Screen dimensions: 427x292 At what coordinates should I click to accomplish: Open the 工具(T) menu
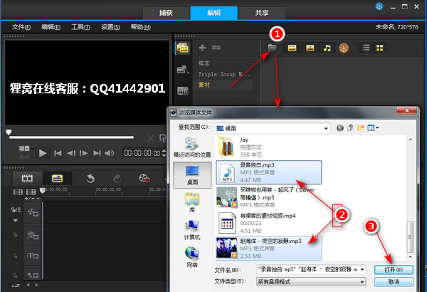(x=80, y=27)
